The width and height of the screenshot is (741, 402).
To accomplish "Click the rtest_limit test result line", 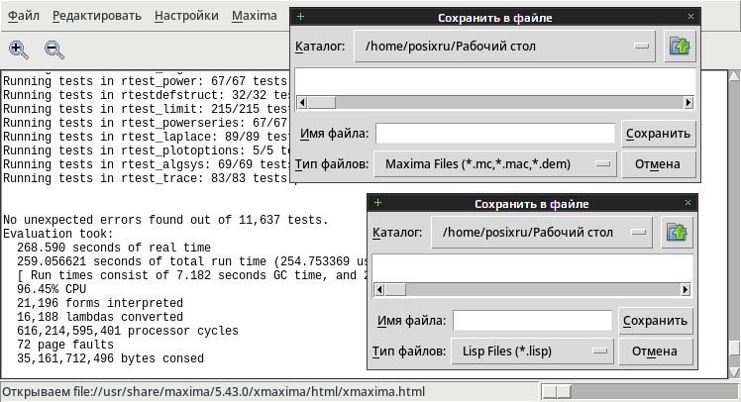I will [x=145, y=109].
